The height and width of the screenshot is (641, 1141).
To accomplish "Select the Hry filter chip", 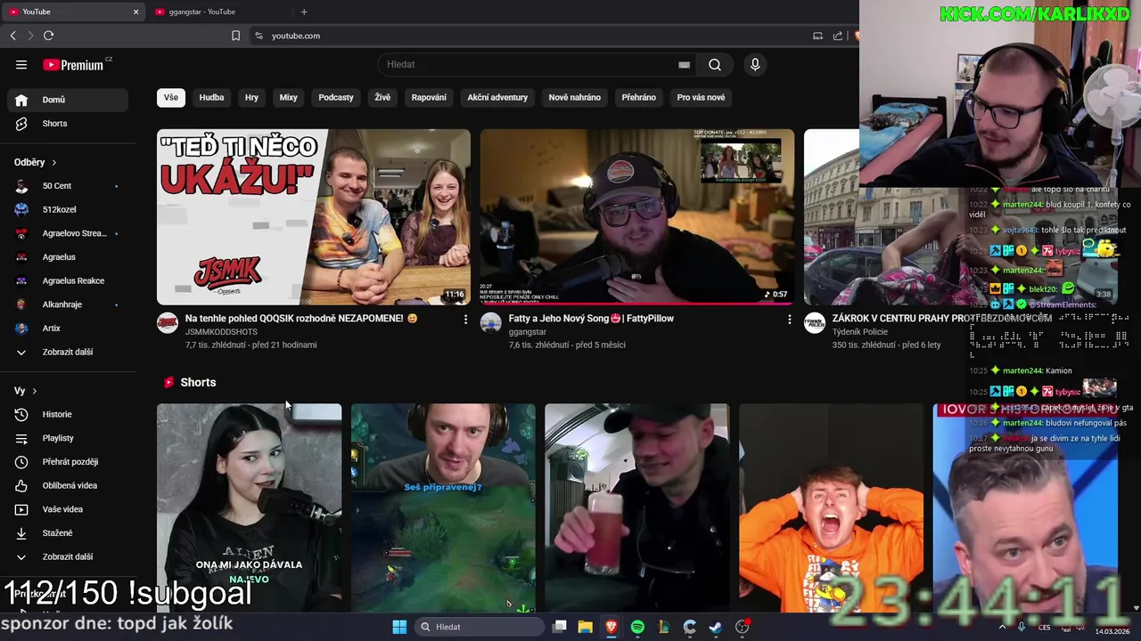I will [x=251, y=97].
